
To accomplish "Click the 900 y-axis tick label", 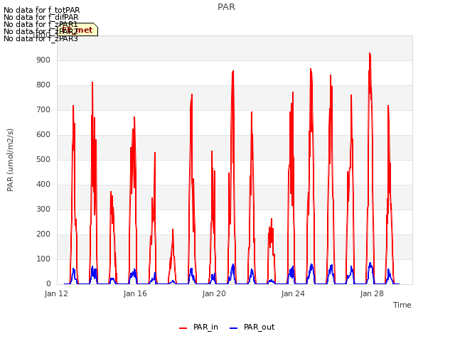I will pyautogui.click(x=43, y=60).
